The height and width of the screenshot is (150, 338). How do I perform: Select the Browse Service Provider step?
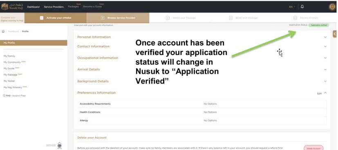click(118, 18)
